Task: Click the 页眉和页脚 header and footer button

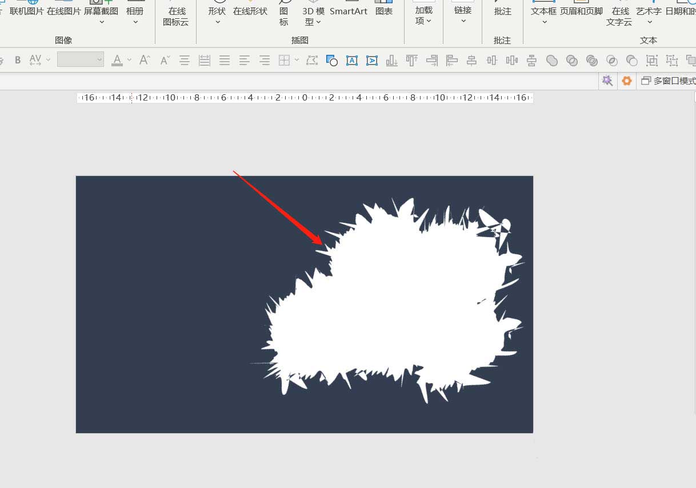Action: 581,11
